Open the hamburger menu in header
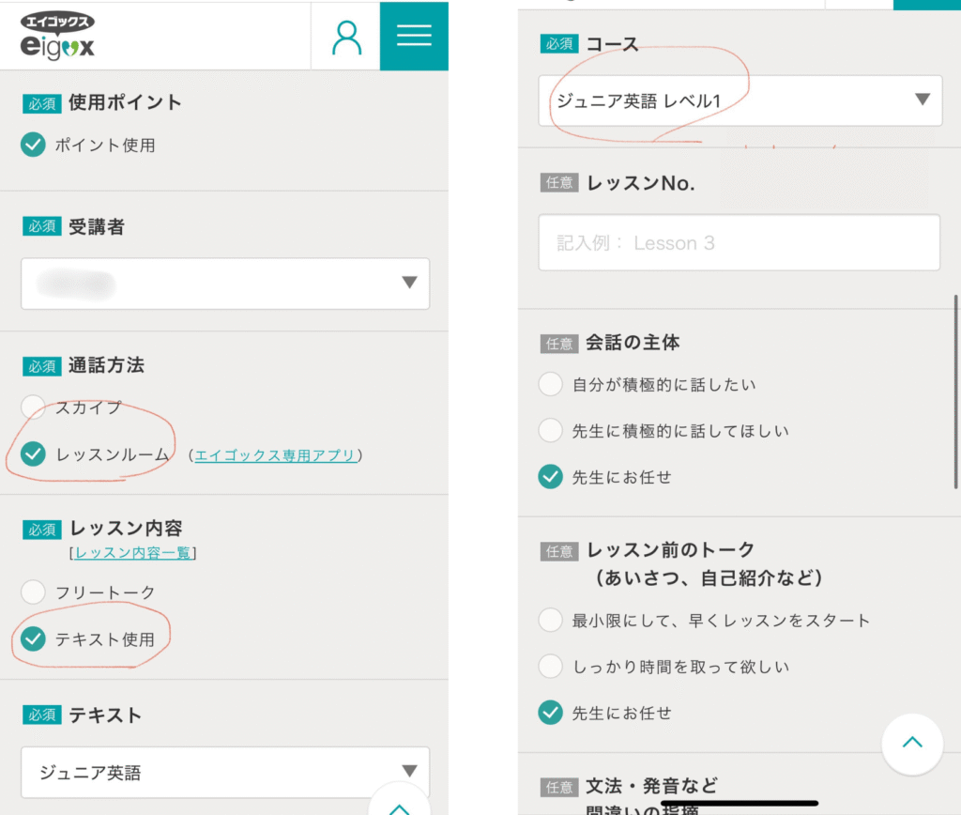The height and width of the screenshot is (815, 961). [x=414, y=36]
